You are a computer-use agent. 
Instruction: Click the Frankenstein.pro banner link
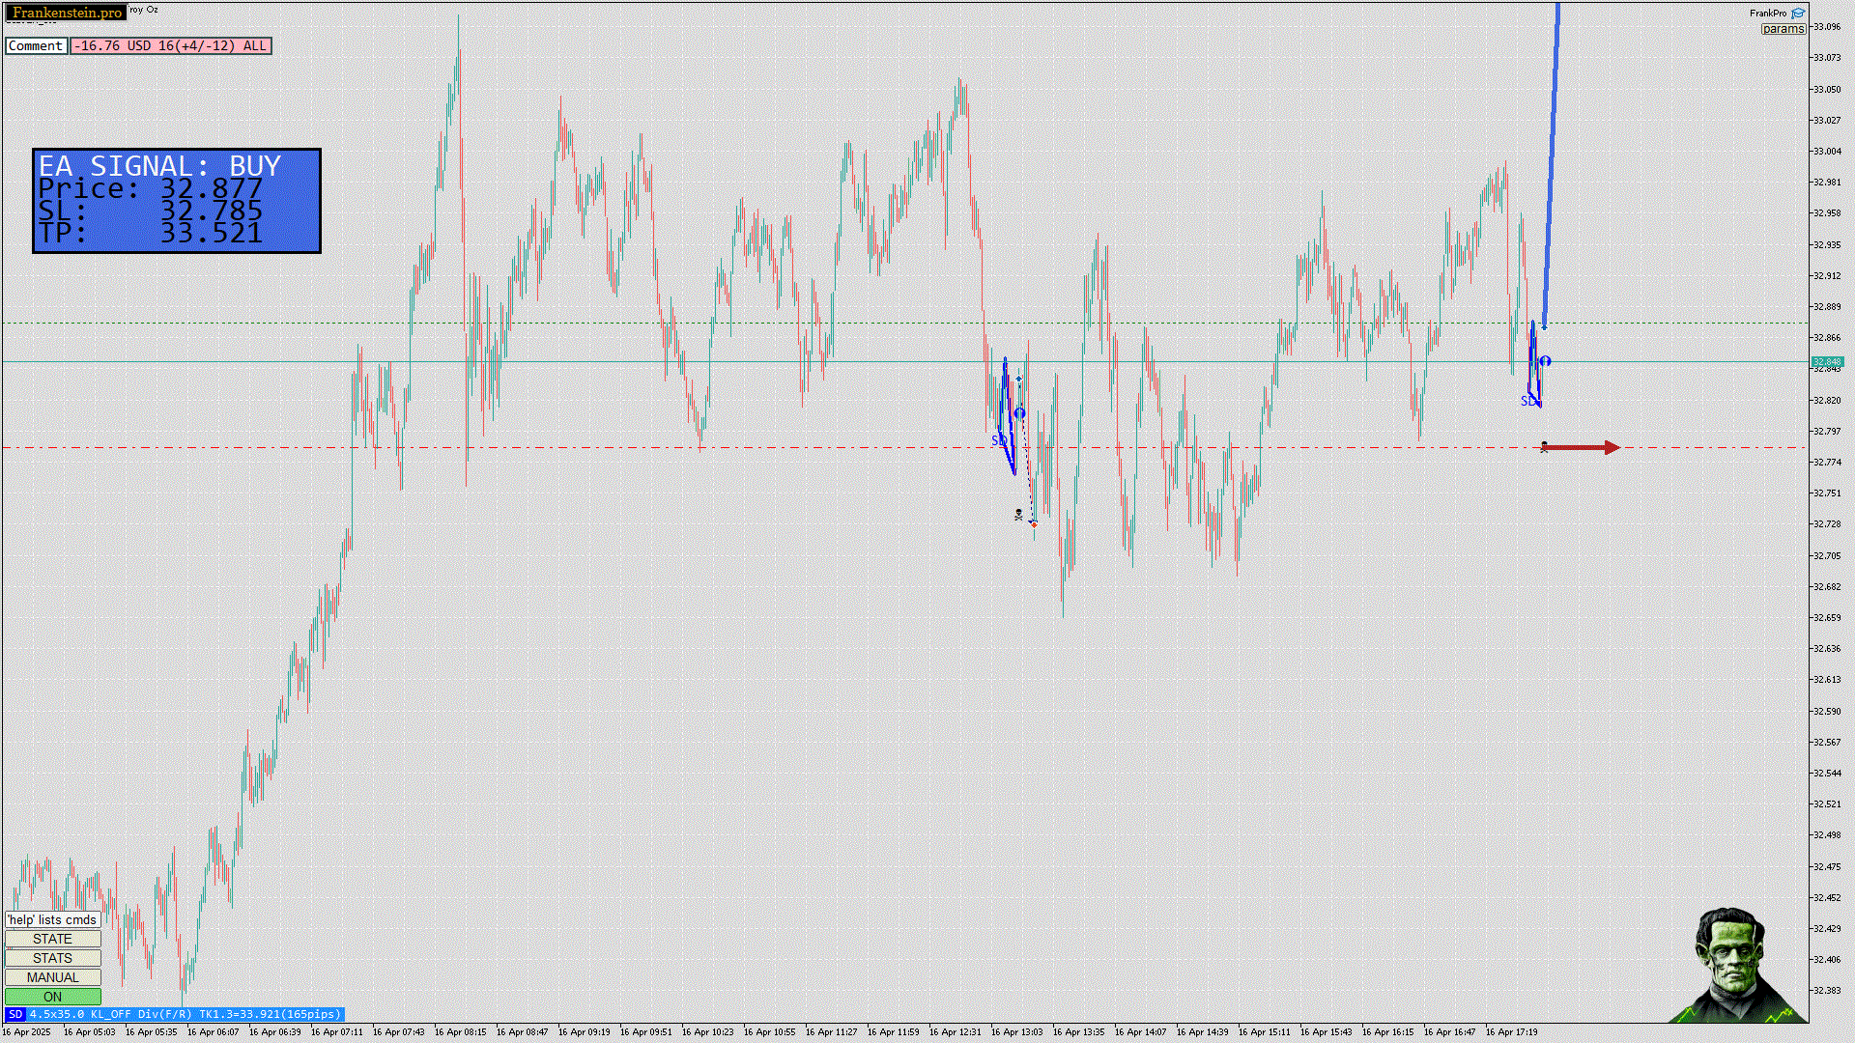pyautogui.click(x=67, y=13)
